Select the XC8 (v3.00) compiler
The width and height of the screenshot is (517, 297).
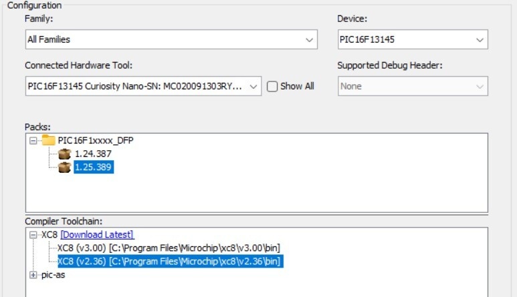tap(169, 248)
